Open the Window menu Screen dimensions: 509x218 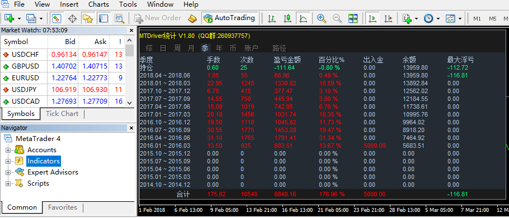(161, 4)
